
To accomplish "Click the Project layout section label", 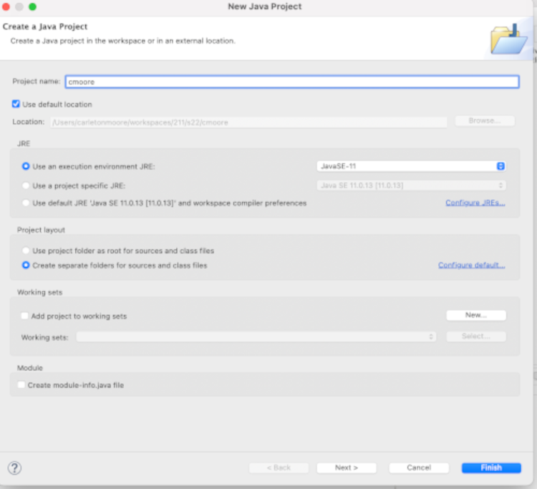I will pos(41,230).
